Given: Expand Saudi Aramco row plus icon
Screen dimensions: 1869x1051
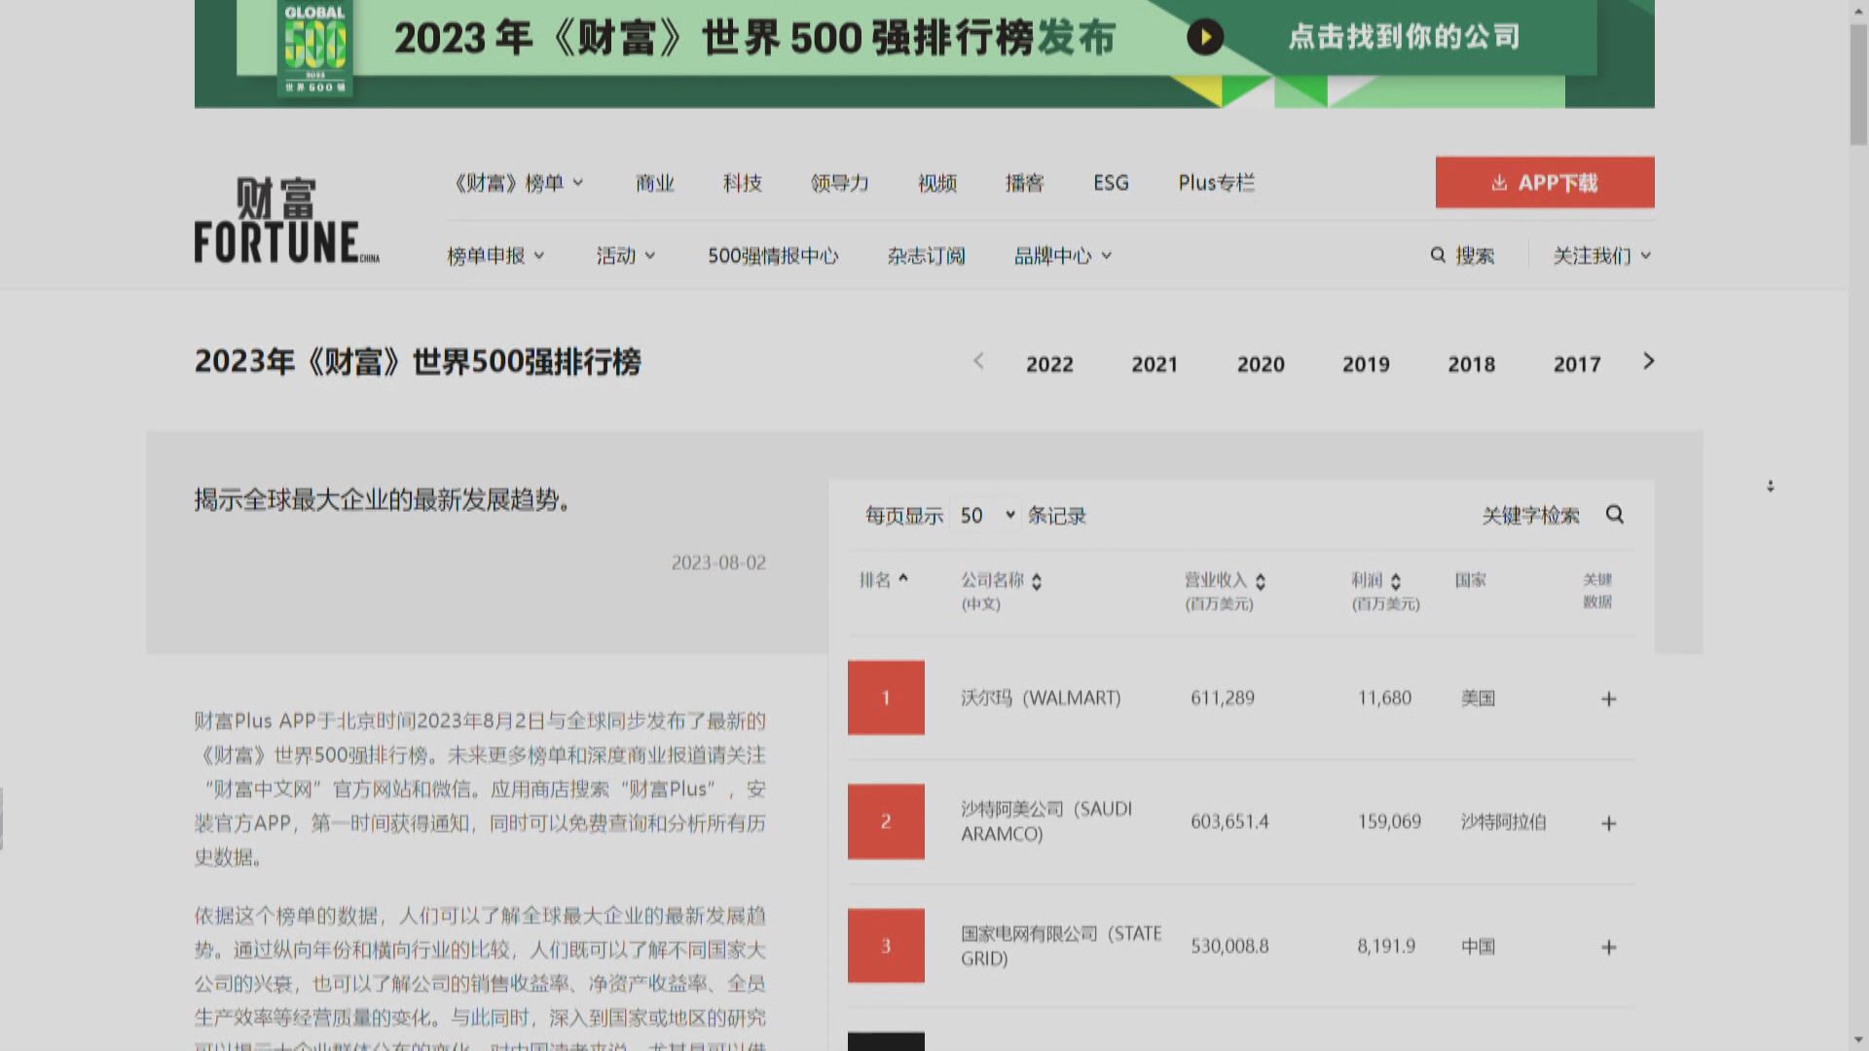Looking at the screenshot, I should tap(1609, 823).
